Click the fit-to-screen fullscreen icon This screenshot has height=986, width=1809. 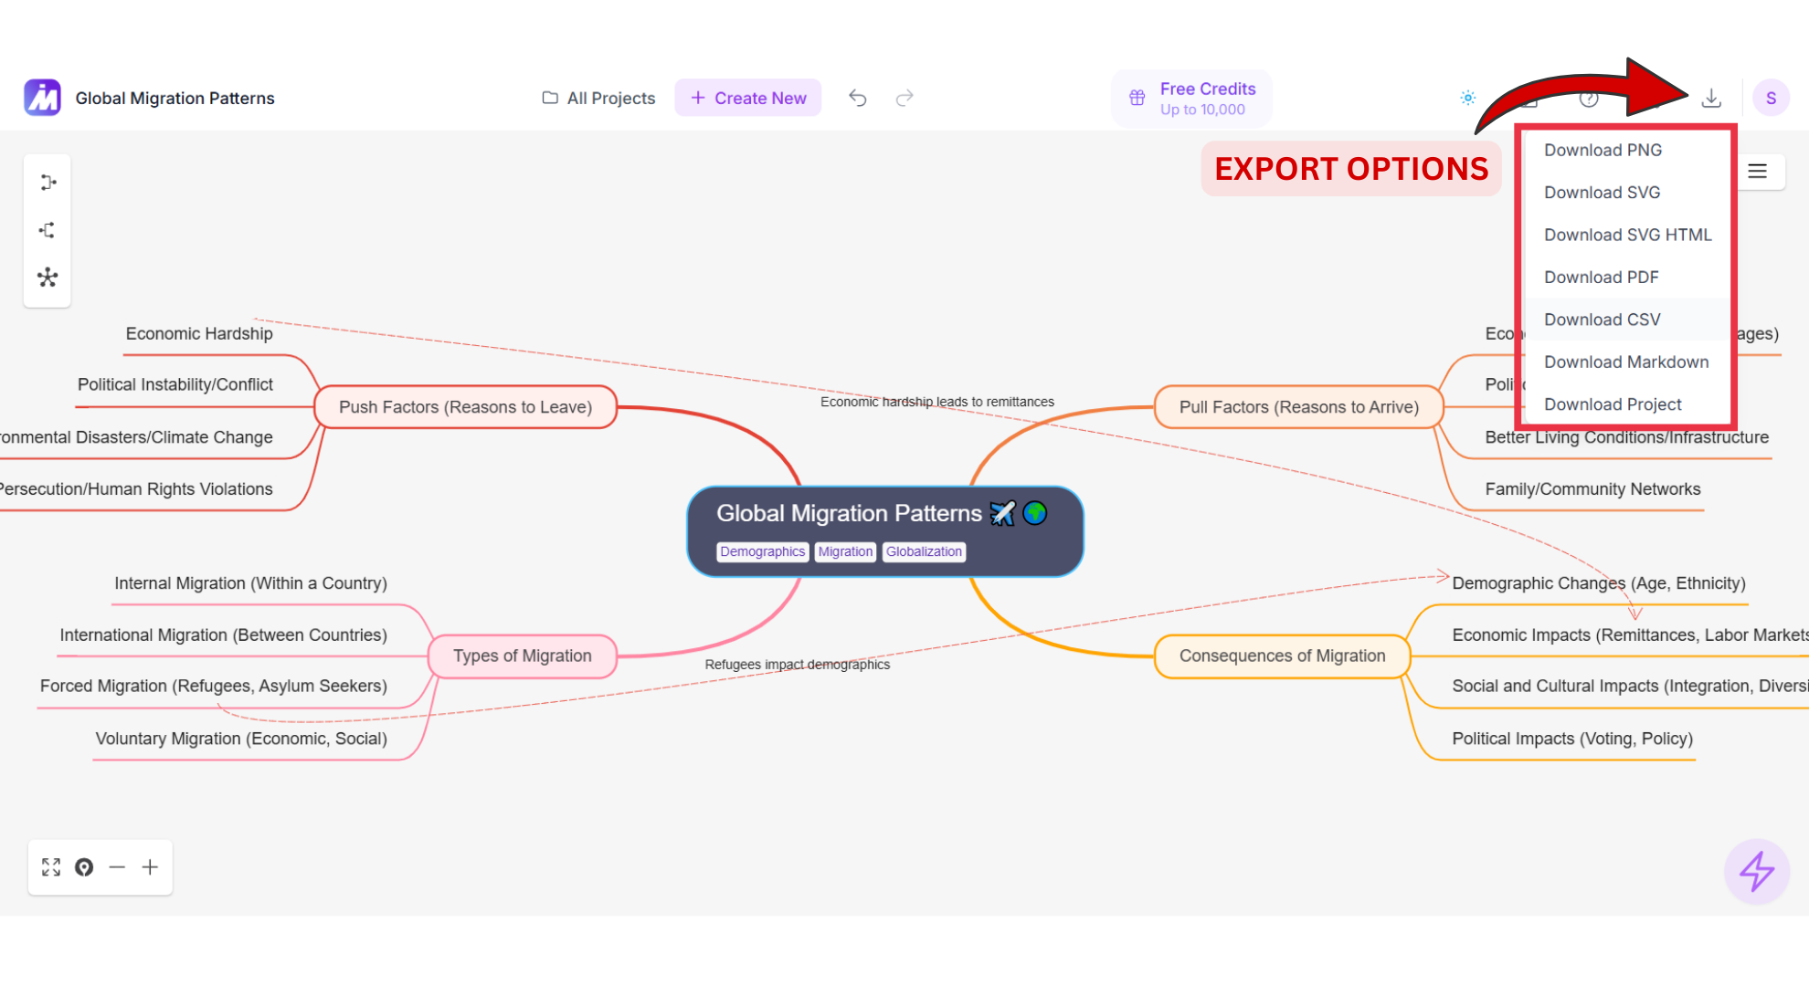(51, 867)
